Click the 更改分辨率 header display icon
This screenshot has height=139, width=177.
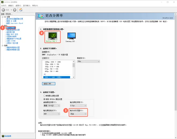[41, 16]
